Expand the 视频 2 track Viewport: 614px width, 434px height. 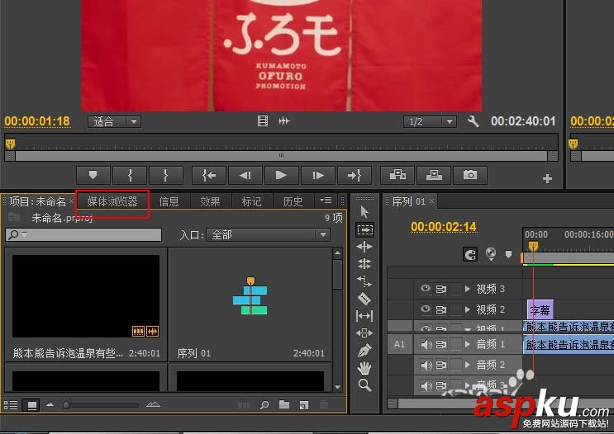[468, 309]
